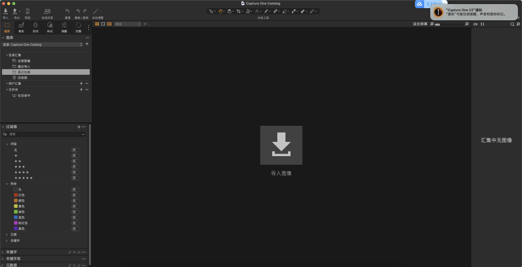
Task: Click minus button in 文件夹 row
Action: click(87, 90)
